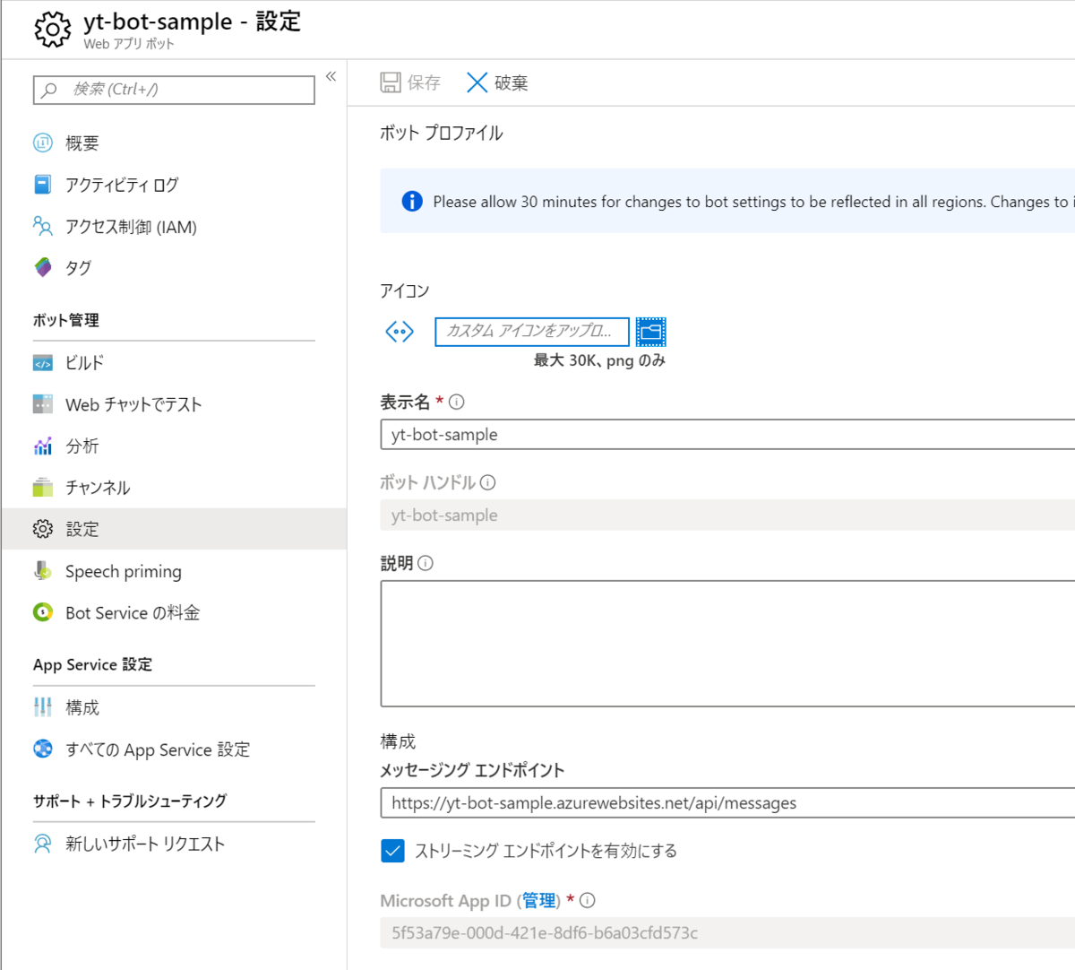Click the ボット ハンドル field
The height and width of the screenshot is (970, 1075).
click(727, 515)
